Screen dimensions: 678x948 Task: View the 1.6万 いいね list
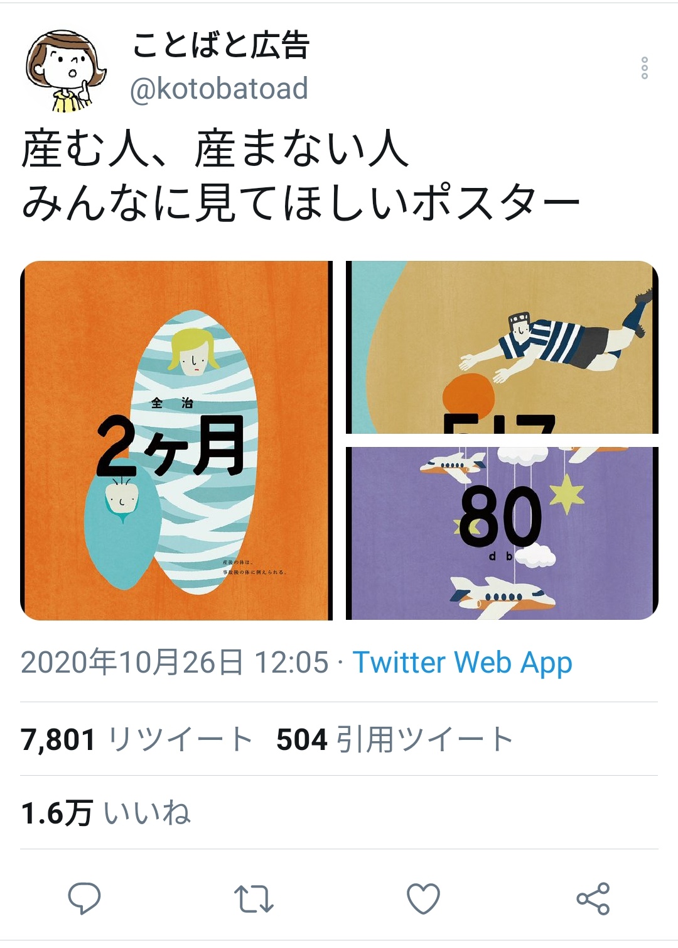(x=105, y=813)
